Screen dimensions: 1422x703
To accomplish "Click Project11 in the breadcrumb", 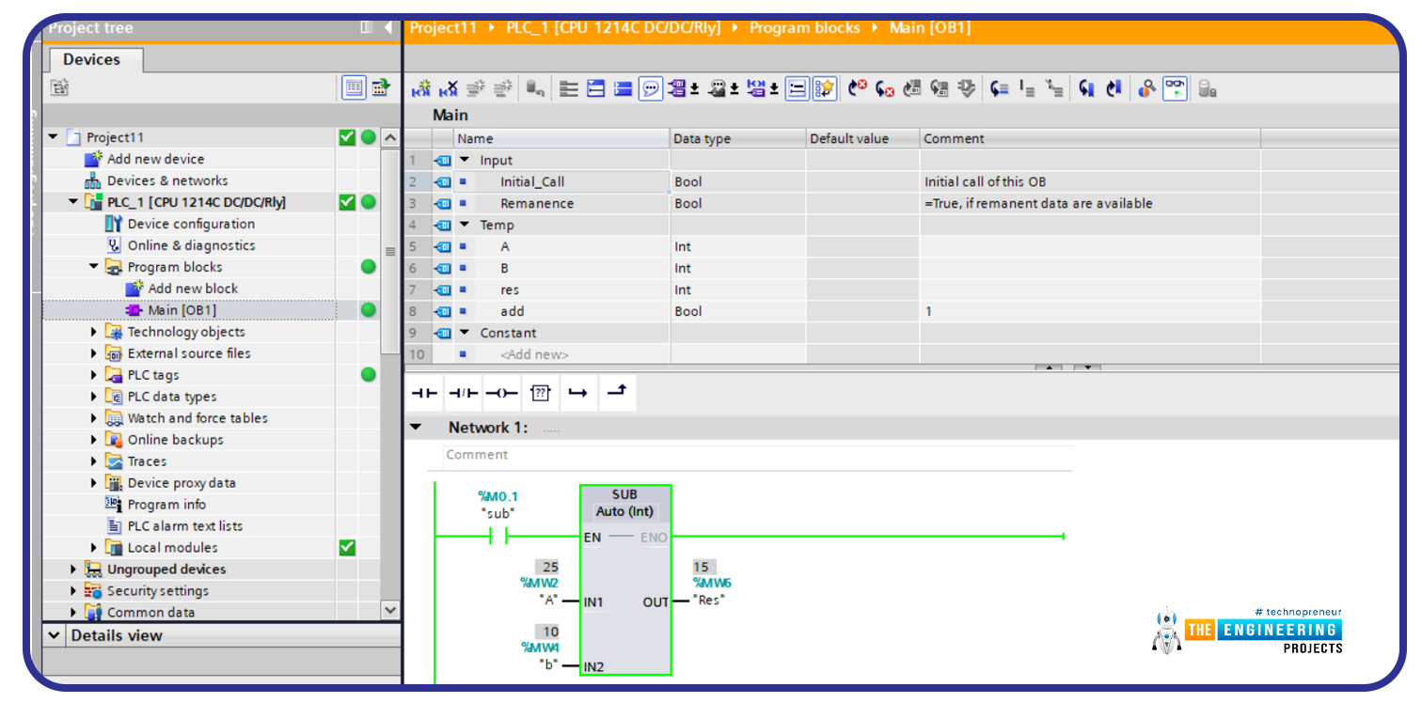I will click(x=444, y=28).
